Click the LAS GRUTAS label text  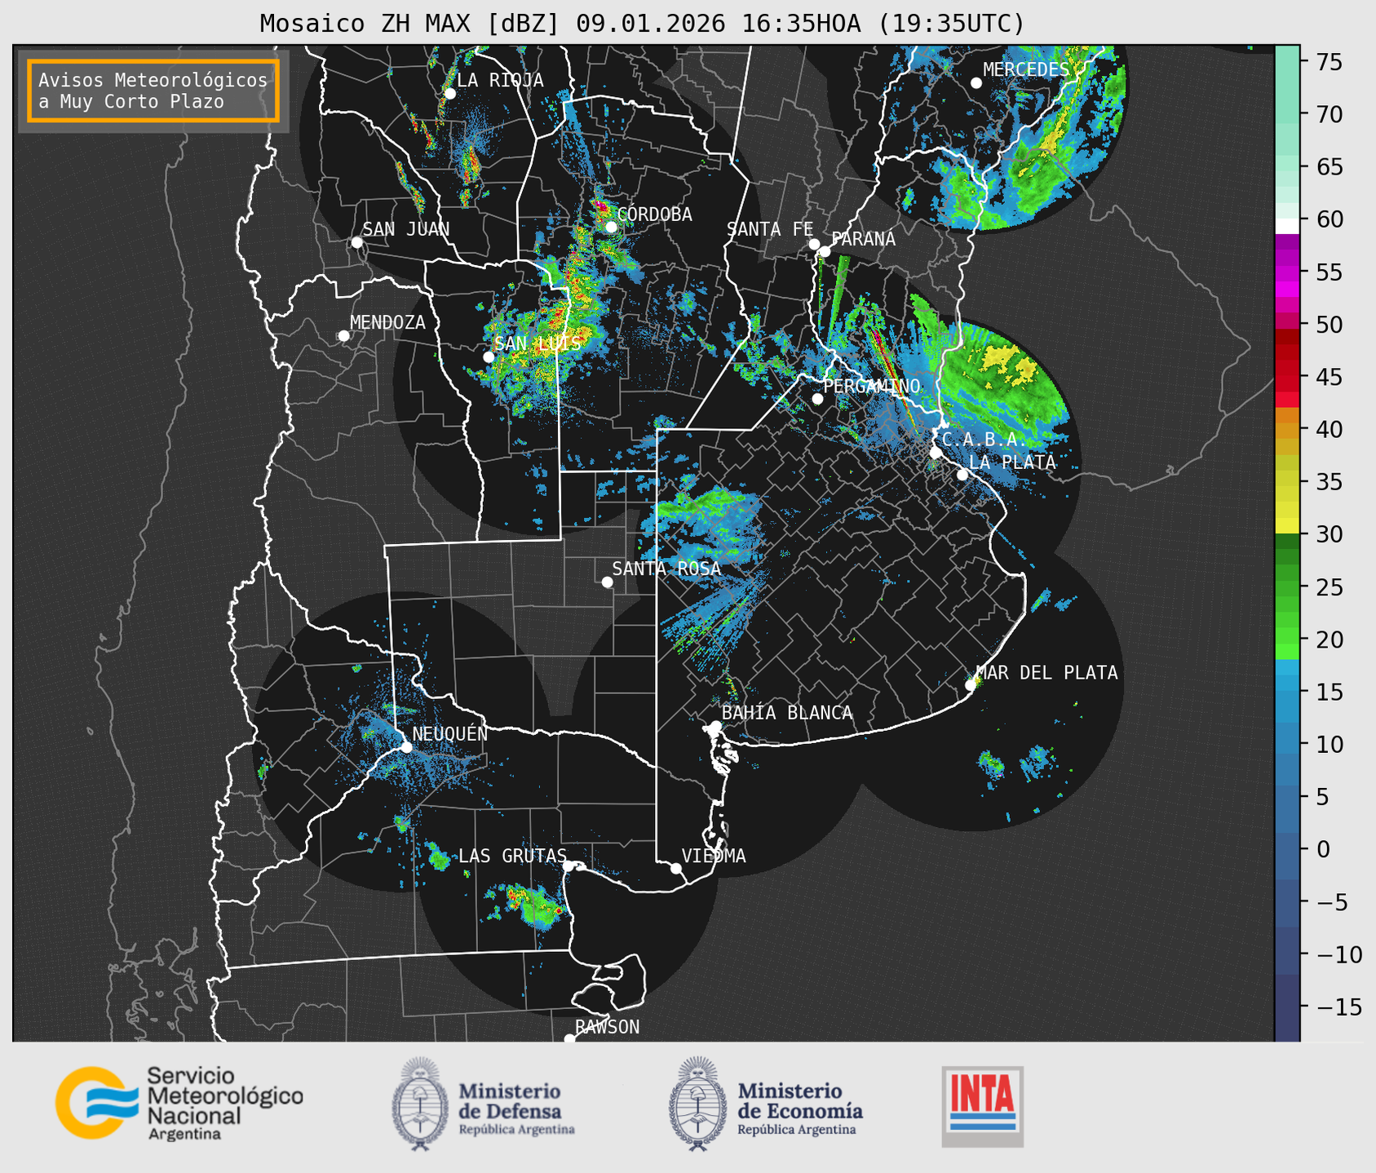pos(512,856)
